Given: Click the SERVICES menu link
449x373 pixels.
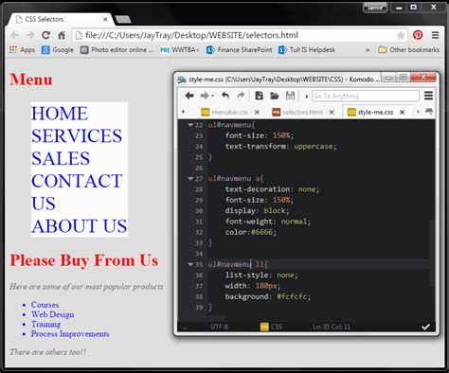Looking at the screenshot, I should click(77, 136).
